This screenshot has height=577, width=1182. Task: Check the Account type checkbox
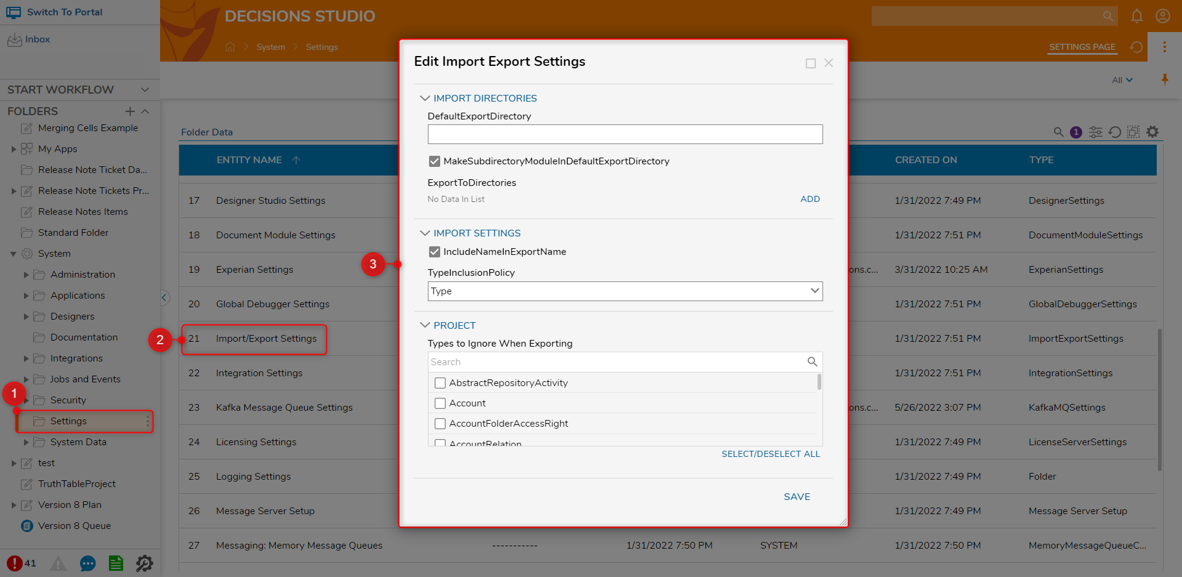pyautogui.click(x=440, y=403)
